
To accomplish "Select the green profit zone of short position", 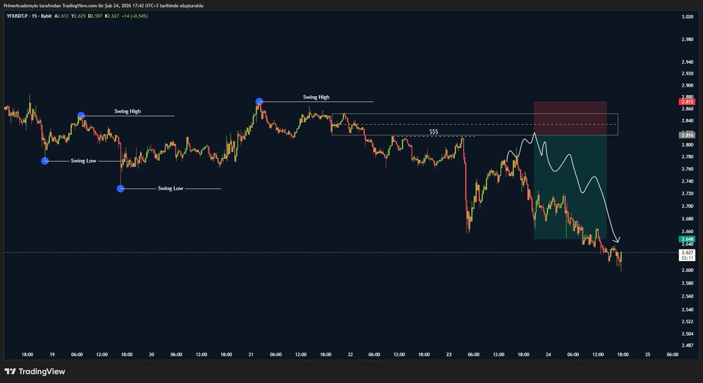I will 570,187.
